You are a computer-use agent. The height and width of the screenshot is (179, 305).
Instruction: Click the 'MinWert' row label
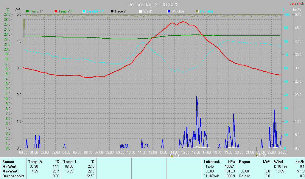pos(10,167)
